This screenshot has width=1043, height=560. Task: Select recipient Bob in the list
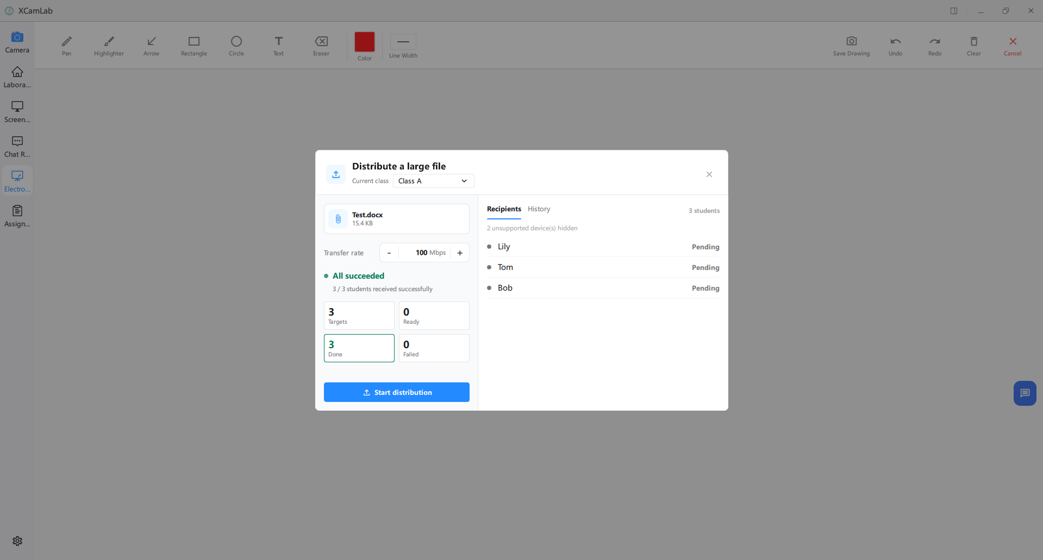(x=603, y=288)
